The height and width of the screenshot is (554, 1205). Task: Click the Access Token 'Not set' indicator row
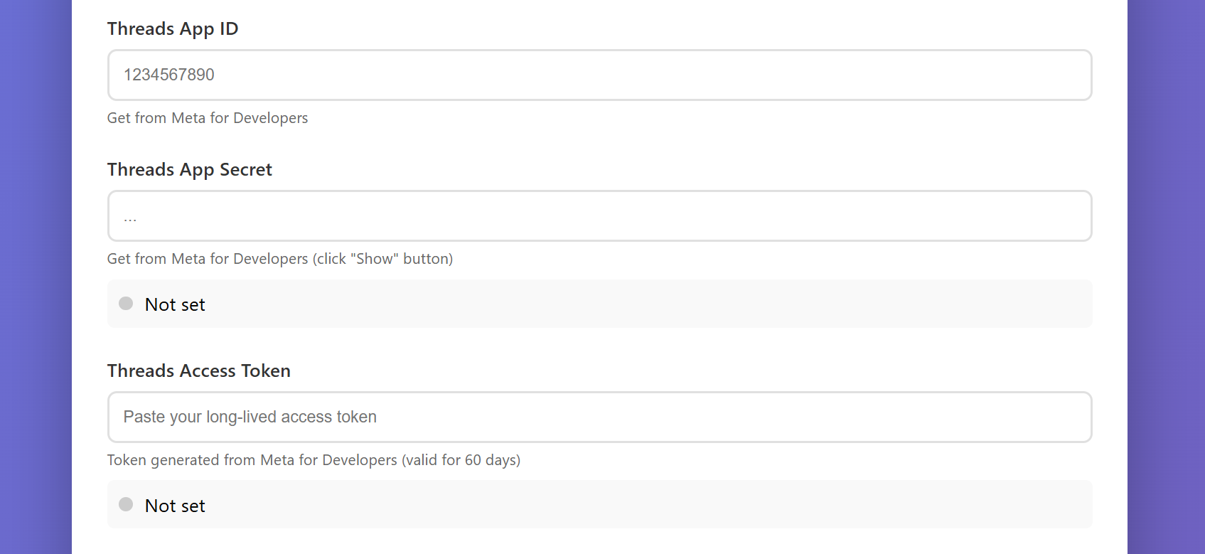click(599, 504)
